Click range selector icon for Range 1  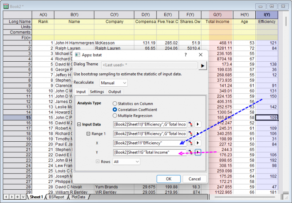click(x=191, y=133)
